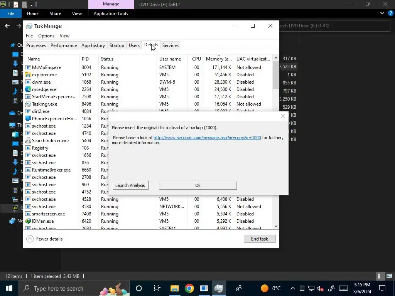Open Task Manager Options menu
This screenshot has height=296, width=395.
click(x=46, y=36)
